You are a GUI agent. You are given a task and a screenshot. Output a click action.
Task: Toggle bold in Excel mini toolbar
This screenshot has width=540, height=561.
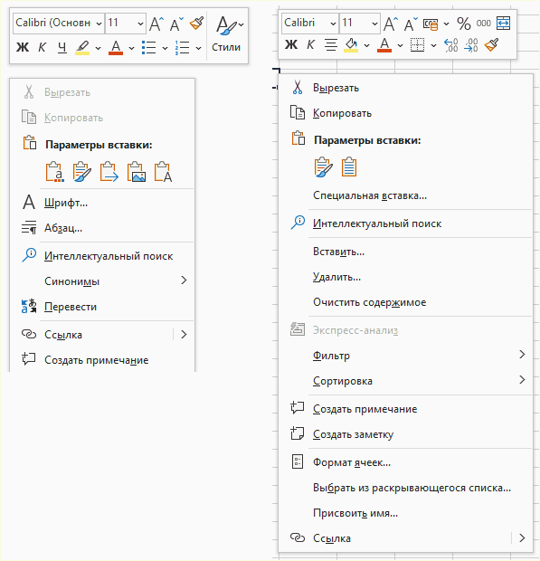pyautogui.click(x=291, y=44)
